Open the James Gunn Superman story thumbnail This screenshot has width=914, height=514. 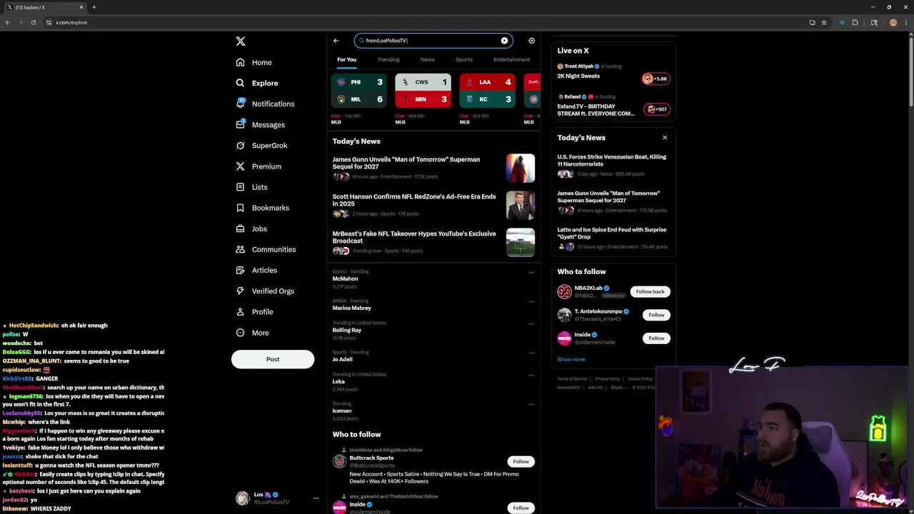tap(521, 168)
